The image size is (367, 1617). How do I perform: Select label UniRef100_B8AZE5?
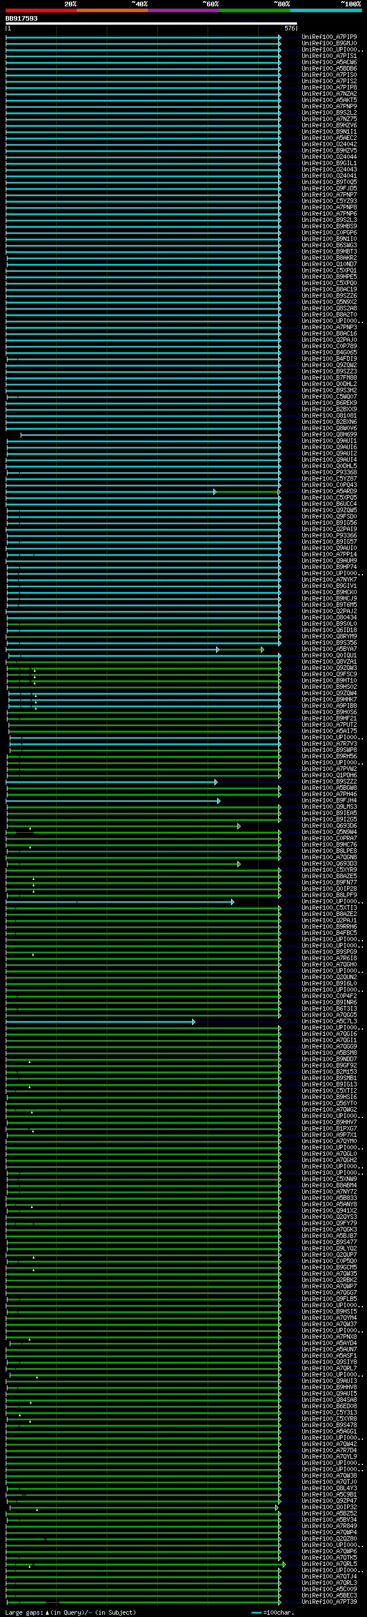[329, 876]
